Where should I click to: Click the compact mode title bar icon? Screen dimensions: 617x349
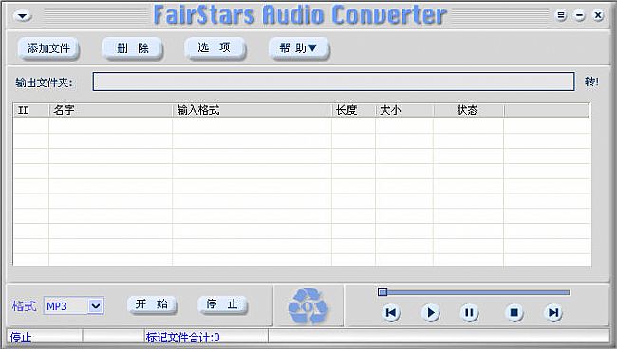click(x=561, y=16)
